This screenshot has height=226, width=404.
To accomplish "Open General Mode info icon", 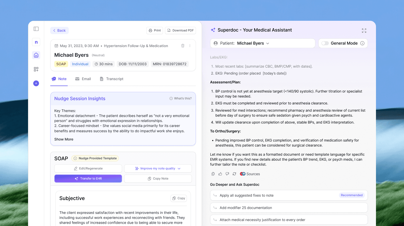I will point(362,43).
